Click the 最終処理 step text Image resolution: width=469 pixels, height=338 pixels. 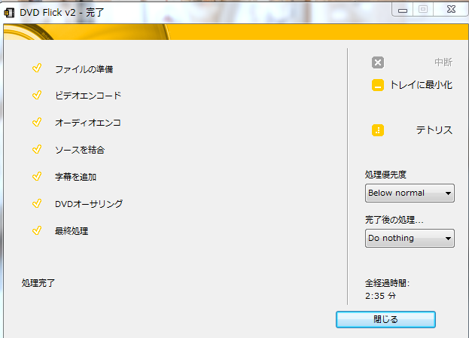pos(72,231)
